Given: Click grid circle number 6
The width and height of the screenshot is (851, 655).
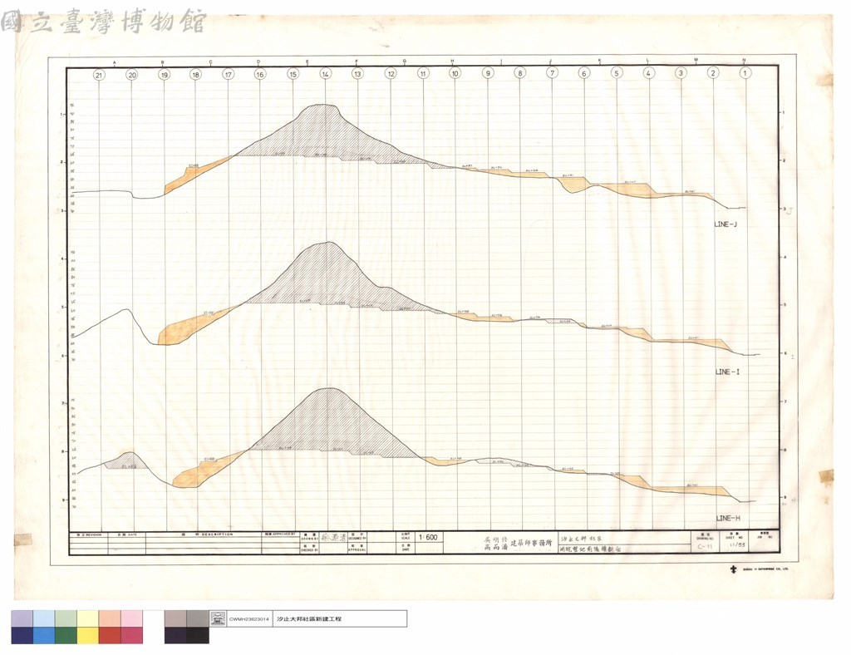Looking at the screenshot, I should coord(584,72).
